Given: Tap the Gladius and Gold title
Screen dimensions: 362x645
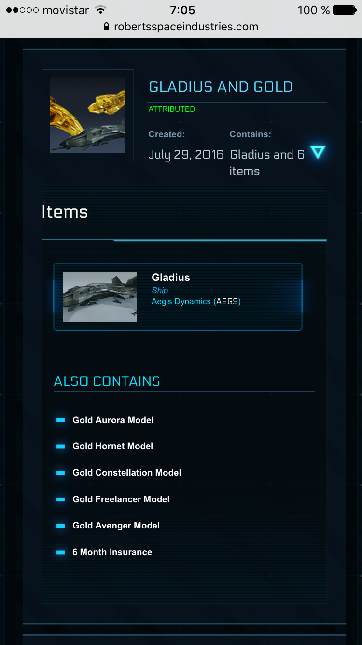Looking at the screenshot, I should (221, 87).
